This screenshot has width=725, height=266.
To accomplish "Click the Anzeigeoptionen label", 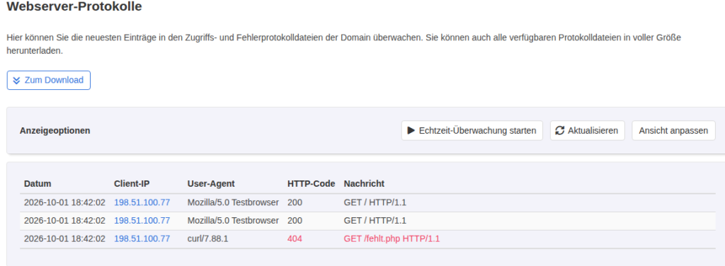I will [55, 131].
